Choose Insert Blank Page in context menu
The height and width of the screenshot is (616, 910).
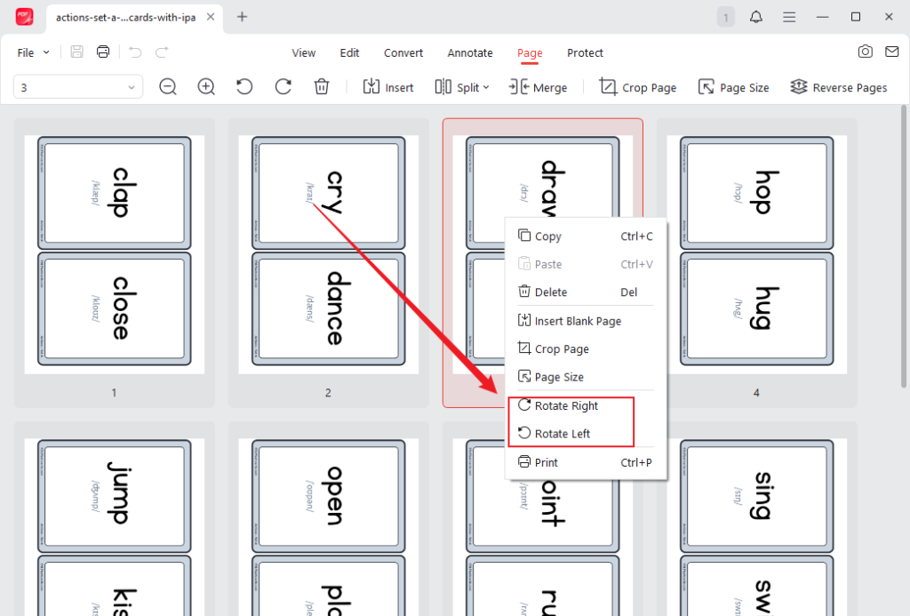586,321
